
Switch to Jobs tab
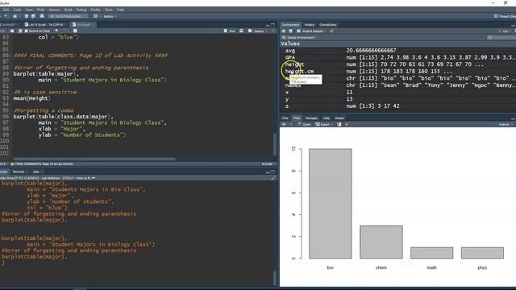click(35, 172)
